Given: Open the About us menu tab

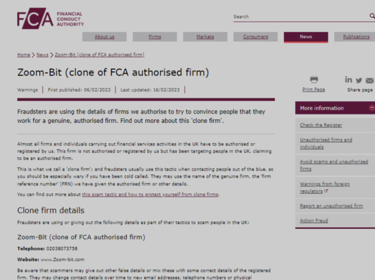Looking at the screenshot, I should tap(104, 37).
